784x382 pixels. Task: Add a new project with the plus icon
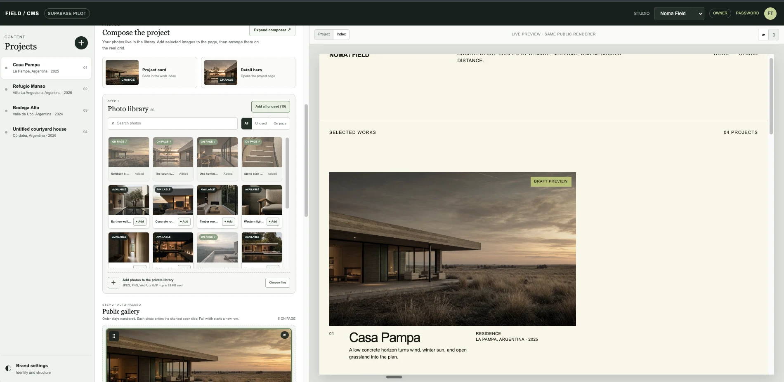(x=81, y=43)
